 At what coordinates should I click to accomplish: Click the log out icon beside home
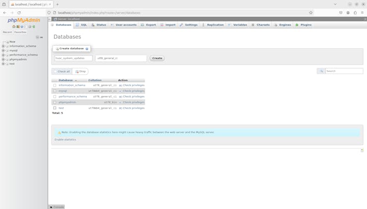click(x=18, y=27)
